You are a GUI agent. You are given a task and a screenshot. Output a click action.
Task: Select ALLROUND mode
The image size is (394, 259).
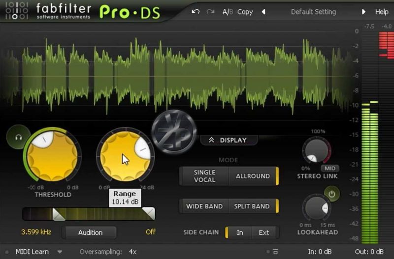(253, 176)
